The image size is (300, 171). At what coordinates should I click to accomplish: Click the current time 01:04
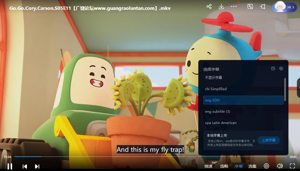(7, 157)
